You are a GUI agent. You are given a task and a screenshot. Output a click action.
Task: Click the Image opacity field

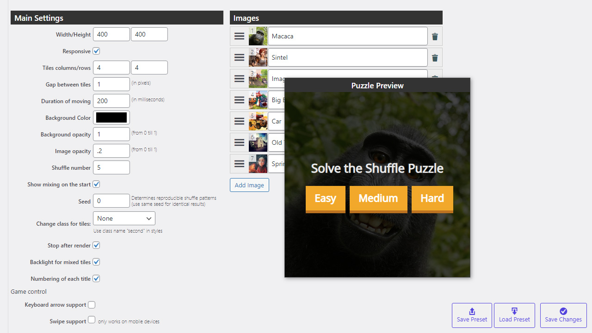(x=111, y=151)
